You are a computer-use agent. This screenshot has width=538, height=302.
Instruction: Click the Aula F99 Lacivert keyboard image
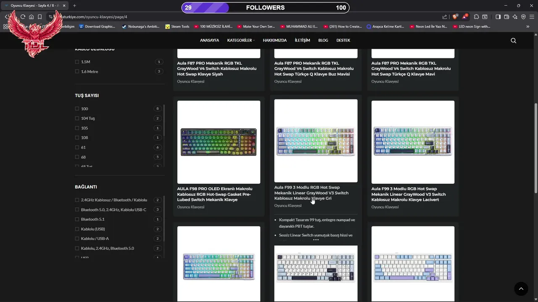point(413,142)
